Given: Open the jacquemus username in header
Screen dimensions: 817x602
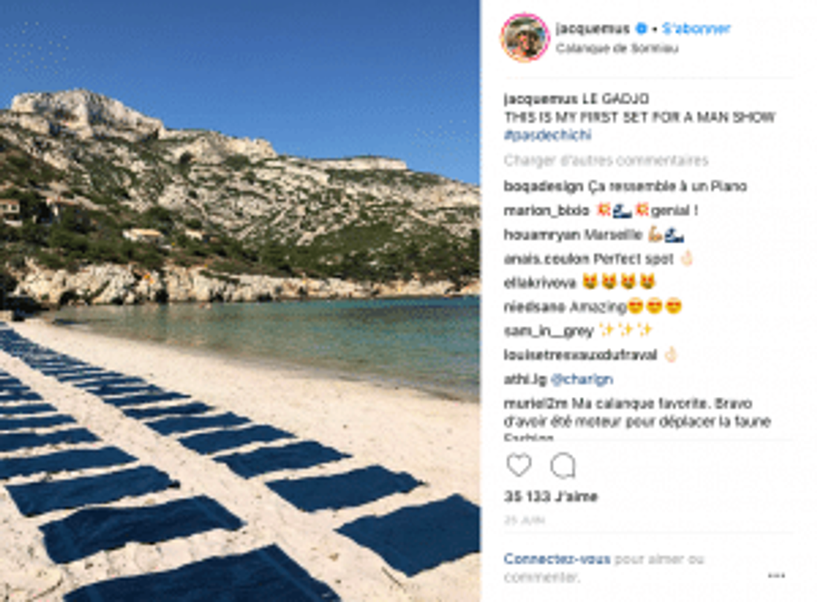Looking at the screenshot, I should tap(593, 28).
